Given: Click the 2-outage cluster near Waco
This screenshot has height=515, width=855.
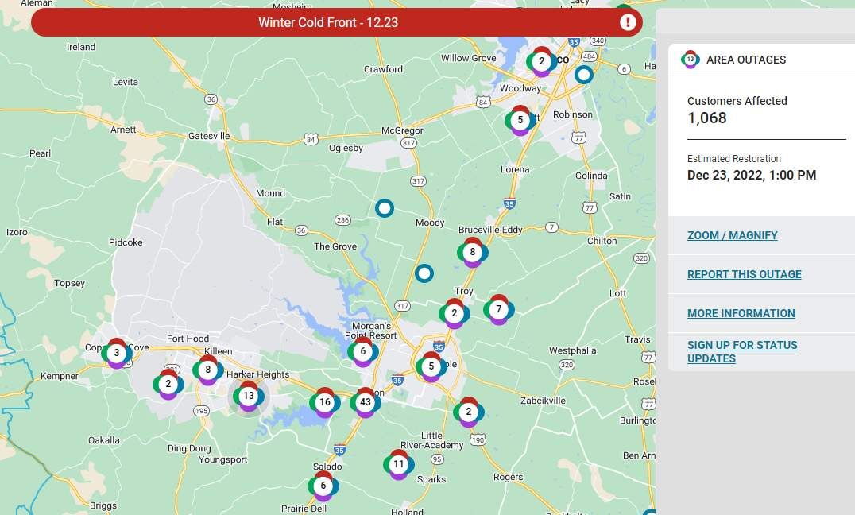Looking at the screenshot, I should (542, 61).
